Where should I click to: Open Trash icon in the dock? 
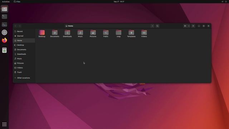[4, 50]
